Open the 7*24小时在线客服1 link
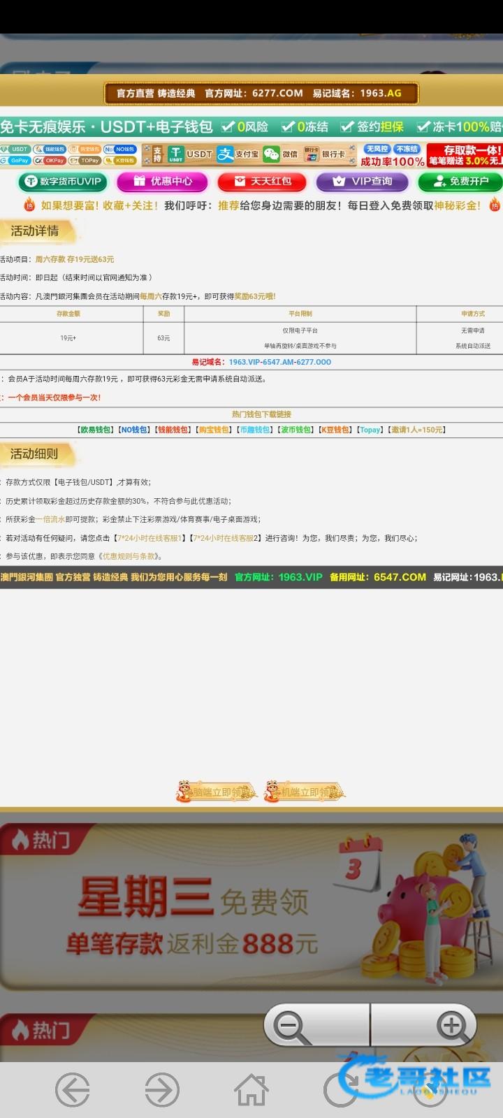The height and width of the screenshot is (1118, 503). coord(150,538)
